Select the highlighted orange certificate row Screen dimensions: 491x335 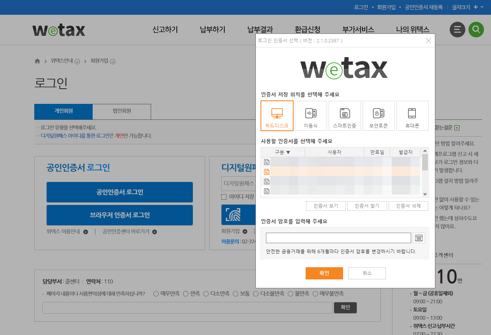[341, 172]
